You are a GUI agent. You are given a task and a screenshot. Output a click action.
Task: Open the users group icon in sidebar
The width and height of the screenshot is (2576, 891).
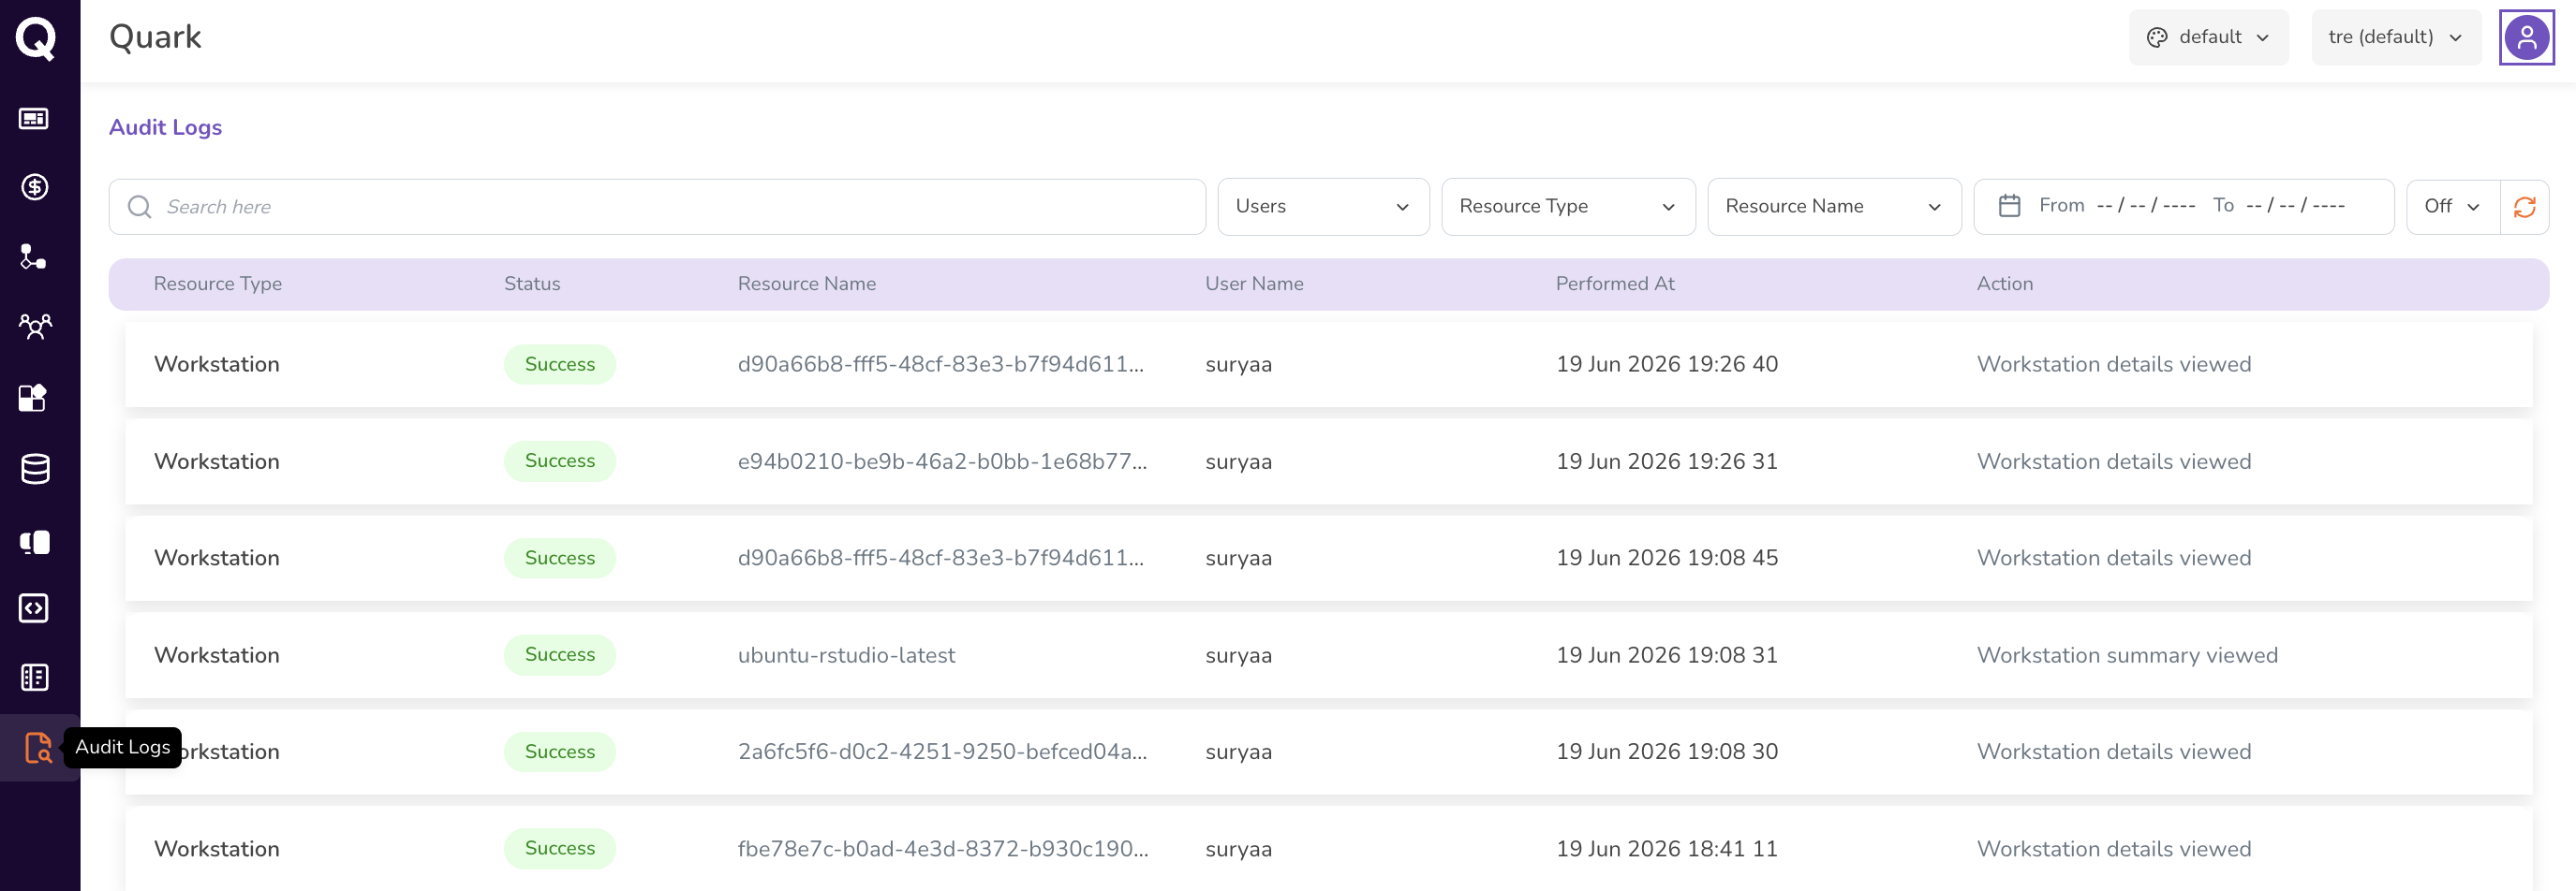35,326
